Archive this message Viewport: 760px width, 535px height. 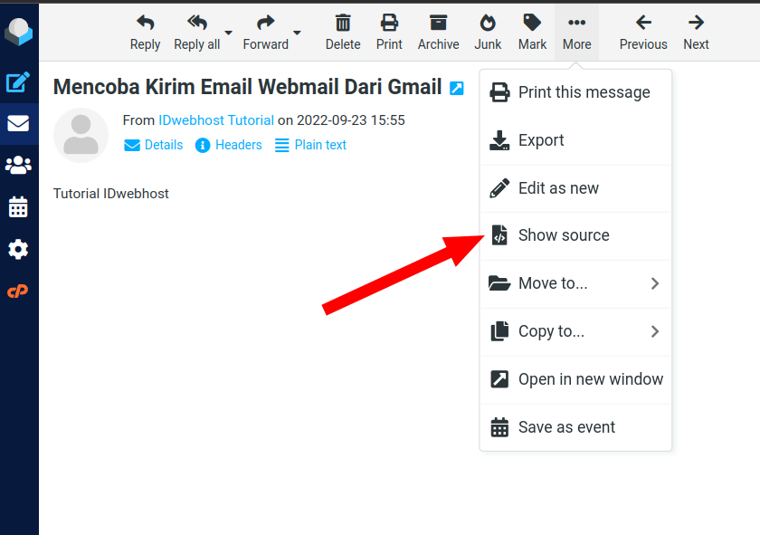pyautogui.click(x=438, y=33)
